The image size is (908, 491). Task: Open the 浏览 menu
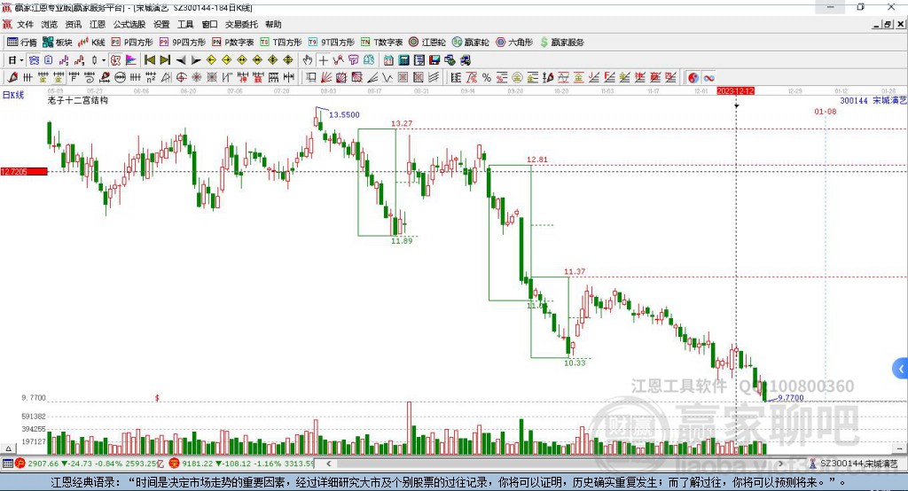(50, 24)
